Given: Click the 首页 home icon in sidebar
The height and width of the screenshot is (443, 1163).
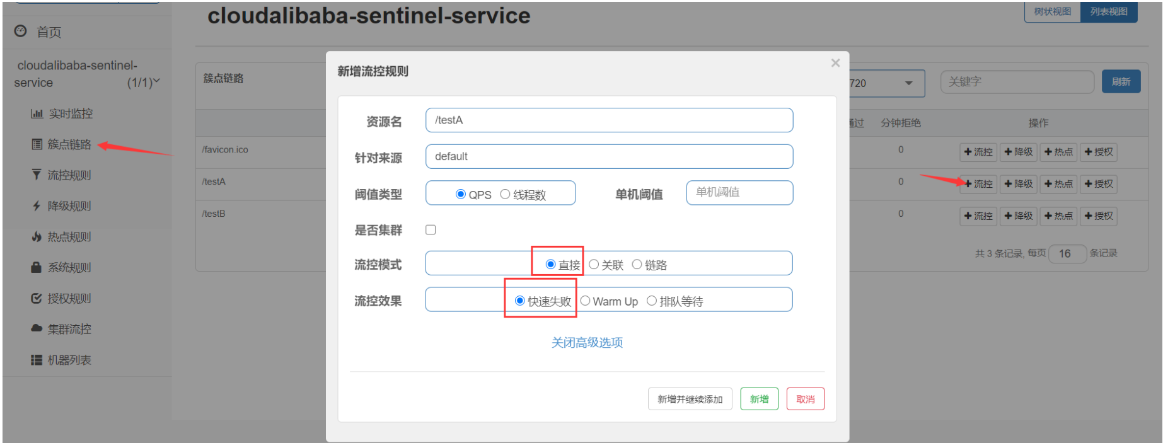Looking at the screenshot, I should click(x=21, y=31).
